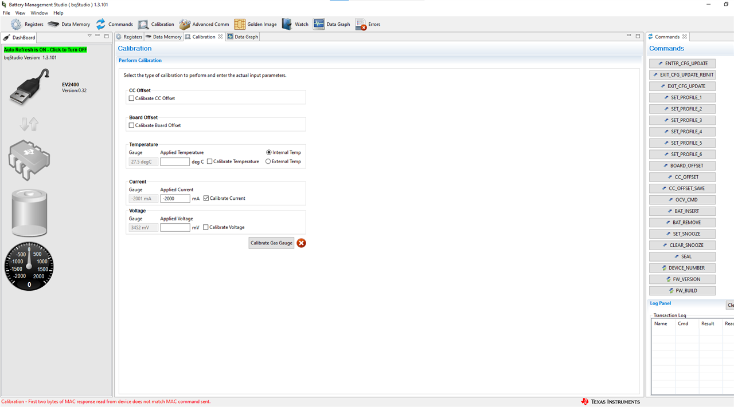
Task: Send SEAL command
Action: [682, 256]
